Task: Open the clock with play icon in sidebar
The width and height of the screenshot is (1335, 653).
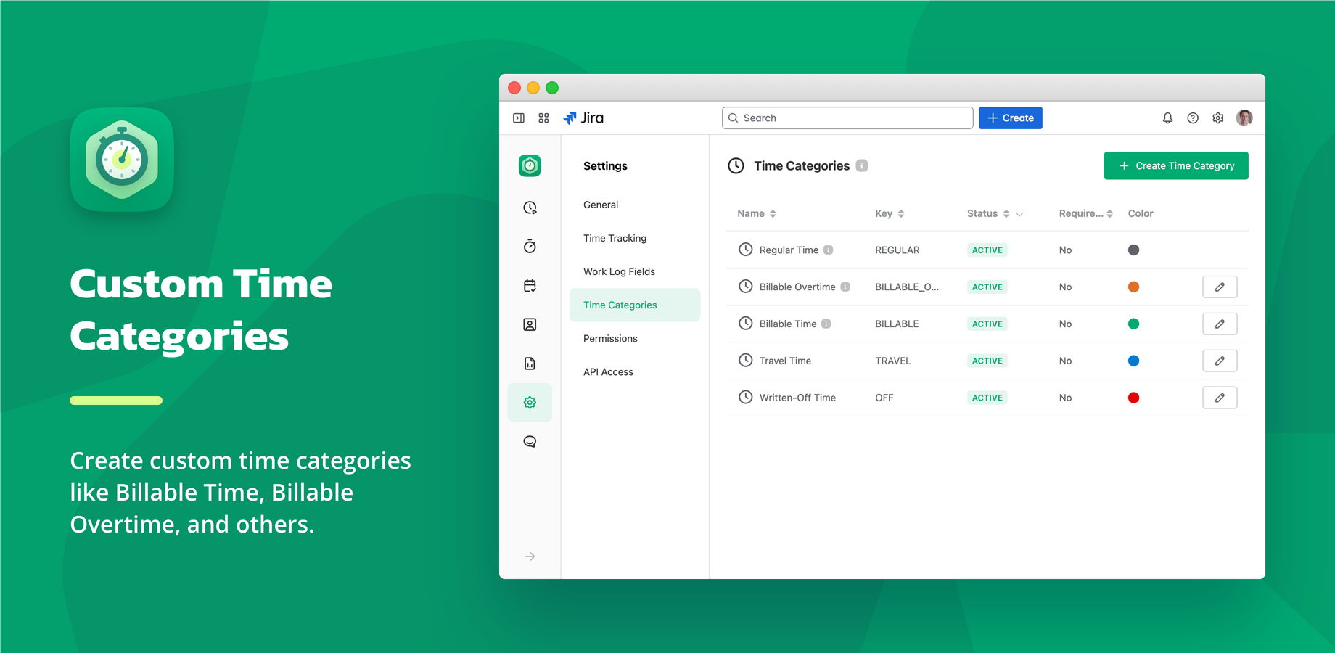Action: 530,208
